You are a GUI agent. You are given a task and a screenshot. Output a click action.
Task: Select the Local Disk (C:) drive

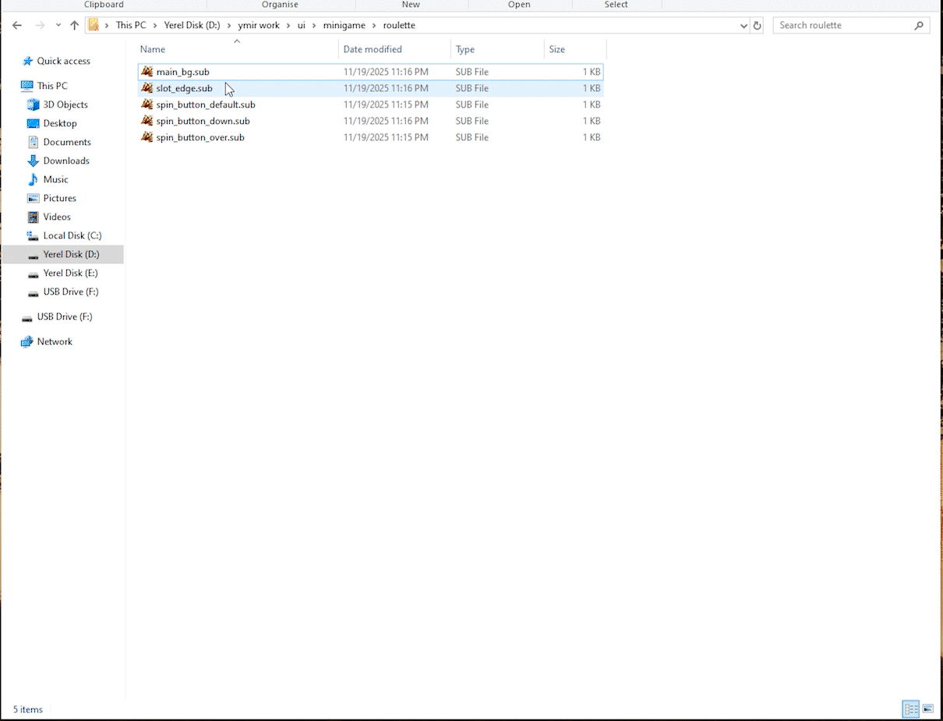pos(72,235)
